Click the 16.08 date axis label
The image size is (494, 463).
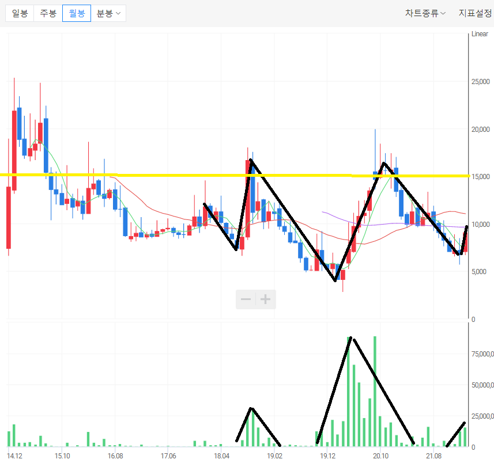(115, 456)
